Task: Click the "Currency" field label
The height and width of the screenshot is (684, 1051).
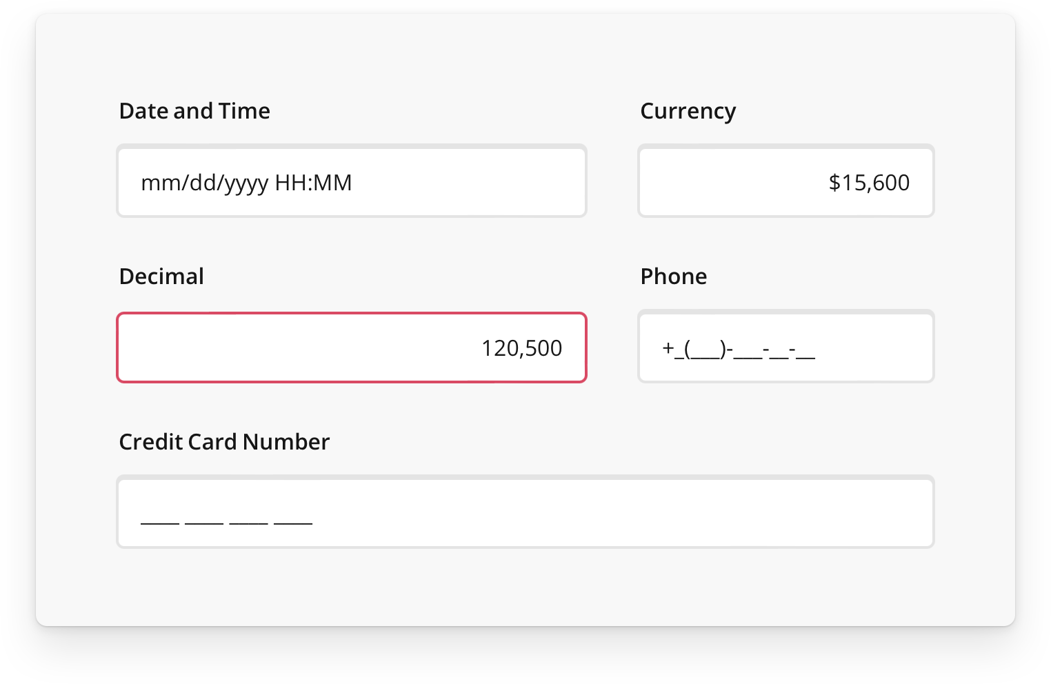Action: point(688,111)
